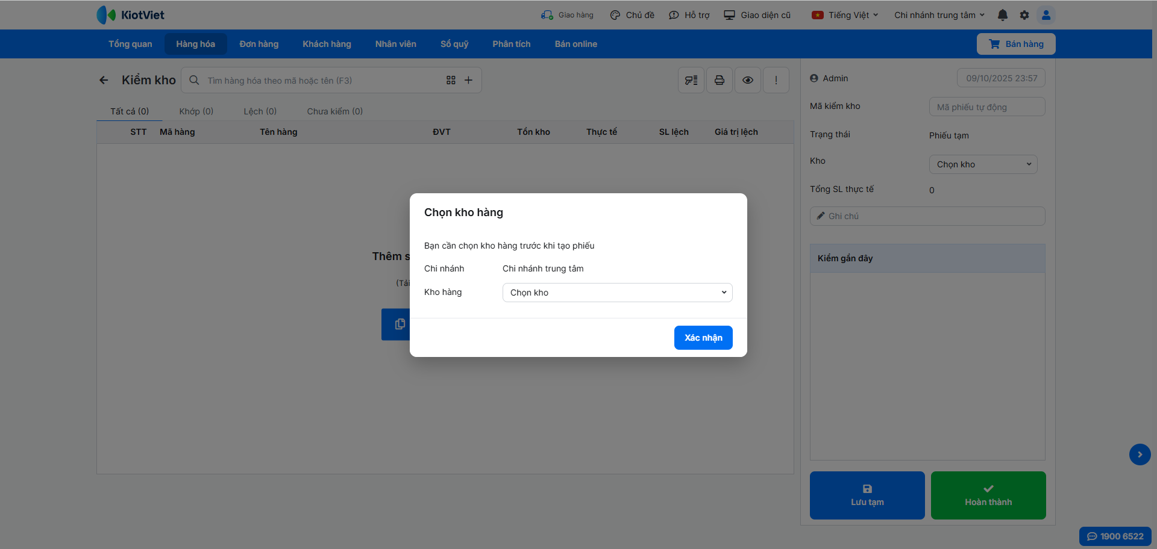Click the Thực tế column header
The height and width of the screenshot is (549, 1157).
(x=601, y=132)
